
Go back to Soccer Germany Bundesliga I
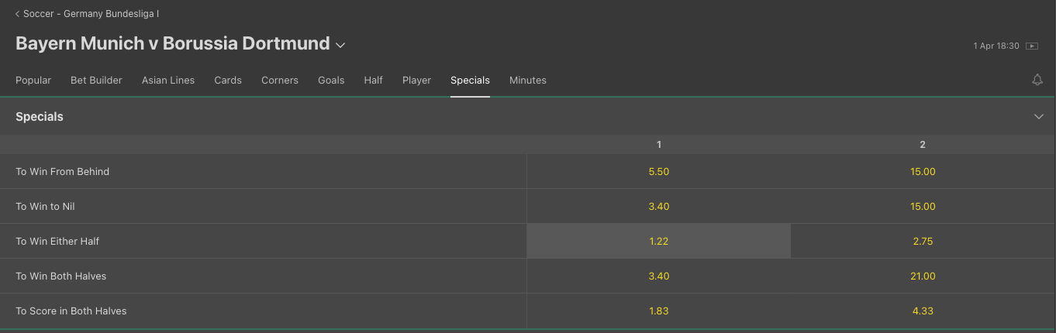tap(87, 14)
